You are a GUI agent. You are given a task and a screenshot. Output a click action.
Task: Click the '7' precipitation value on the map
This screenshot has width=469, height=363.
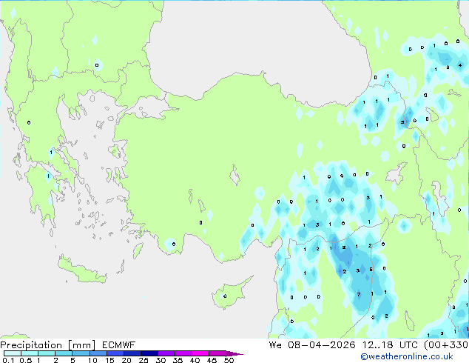tap(359, 294)
